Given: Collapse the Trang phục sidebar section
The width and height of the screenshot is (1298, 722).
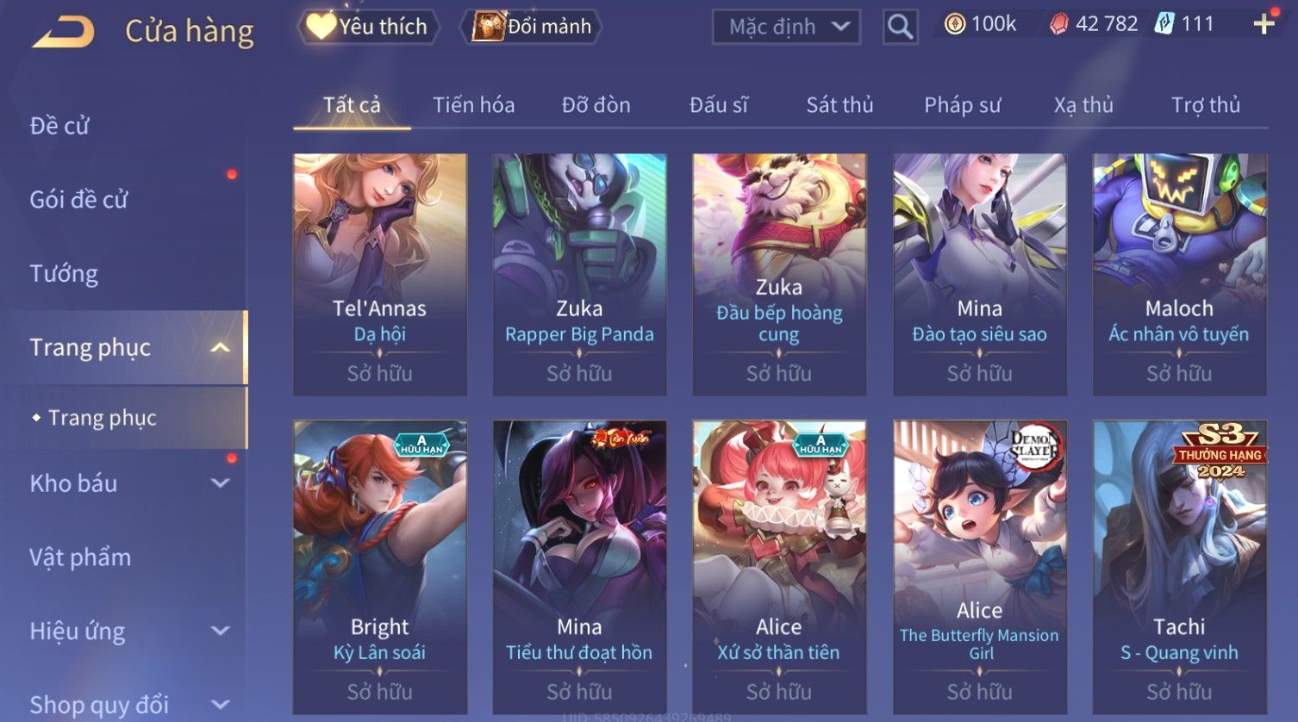Looking at the screenshot, I should pyautogui.click(x=221, y=347).
